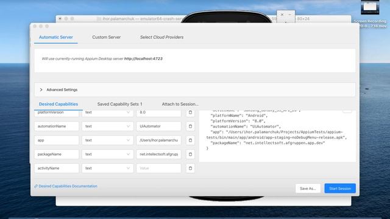Open Screen Recording file on desktop

pos(370,15)
